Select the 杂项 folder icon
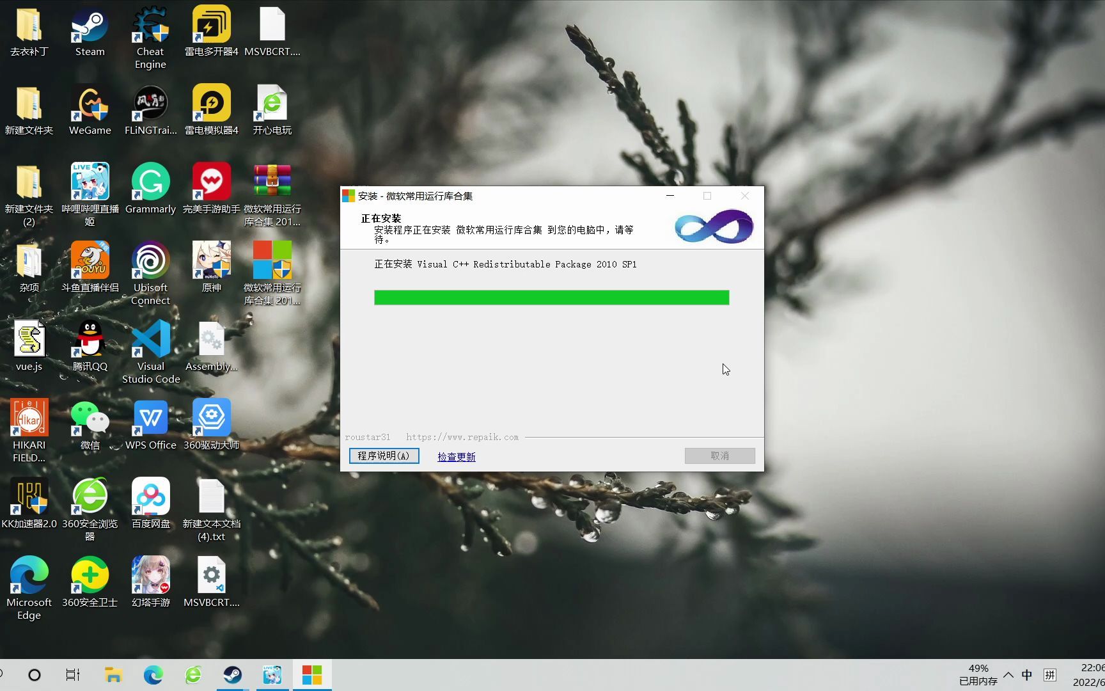The width and height of the screenshot is (1105, 691). pos(29,268)
